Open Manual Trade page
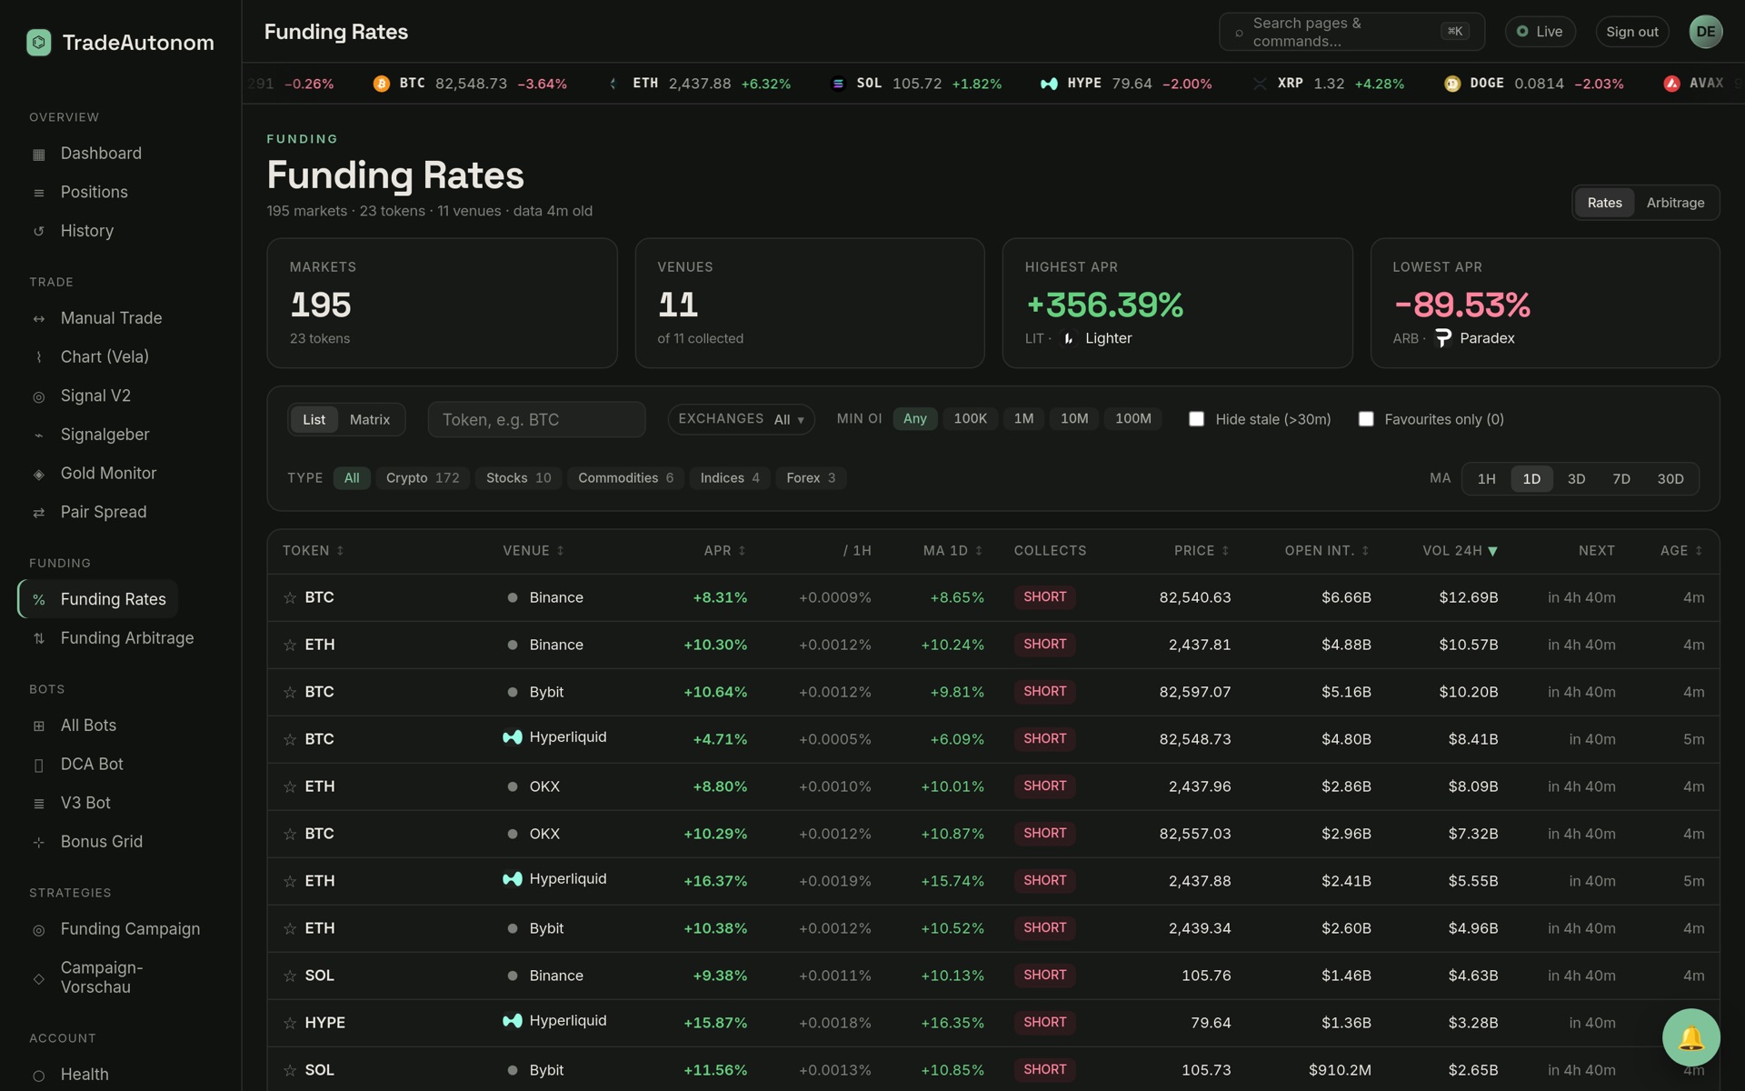 111,318
